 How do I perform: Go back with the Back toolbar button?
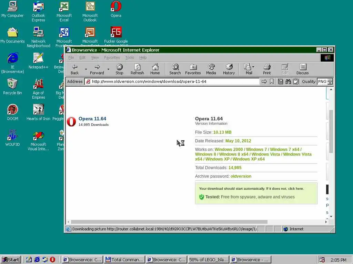[74, 69]
